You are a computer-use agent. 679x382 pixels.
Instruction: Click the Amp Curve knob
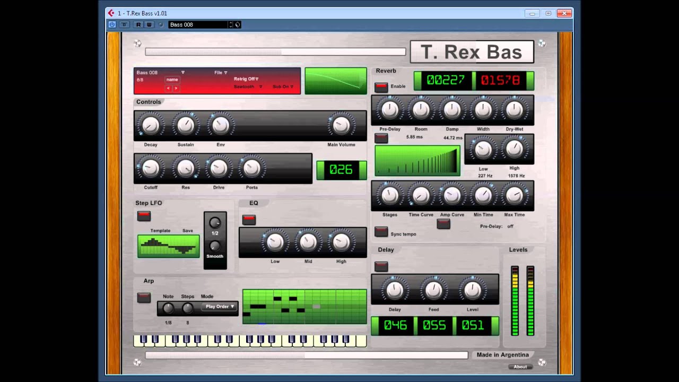tap(452, 195)
